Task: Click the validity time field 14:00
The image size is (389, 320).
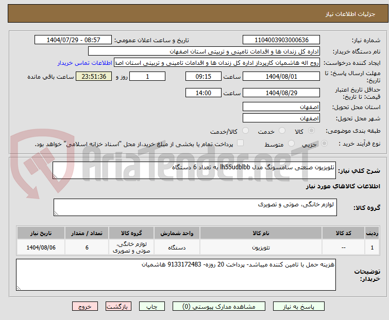Action: (x=204, y=93)
